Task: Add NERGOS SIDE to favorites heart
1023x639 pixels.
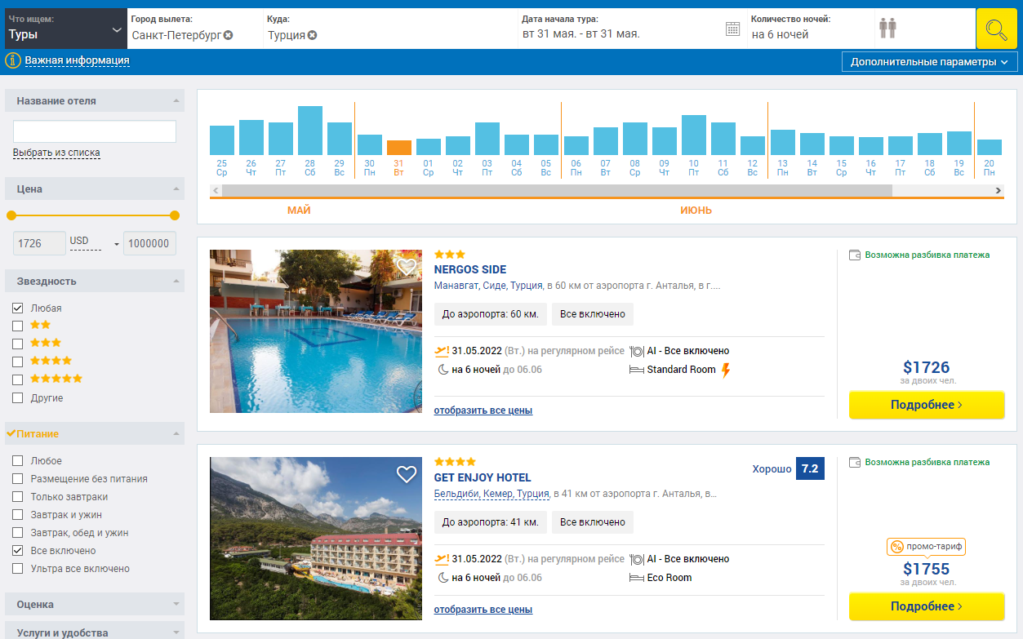Action: [407, 266]
